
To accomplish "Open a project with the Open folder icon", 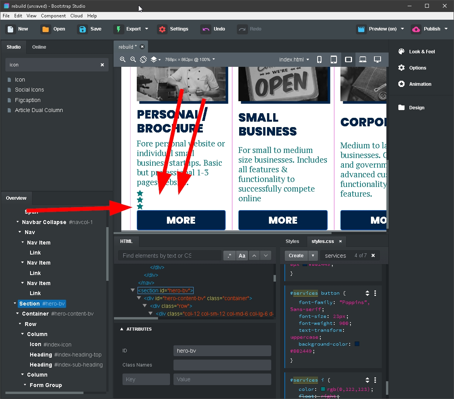I will [46, 29].
